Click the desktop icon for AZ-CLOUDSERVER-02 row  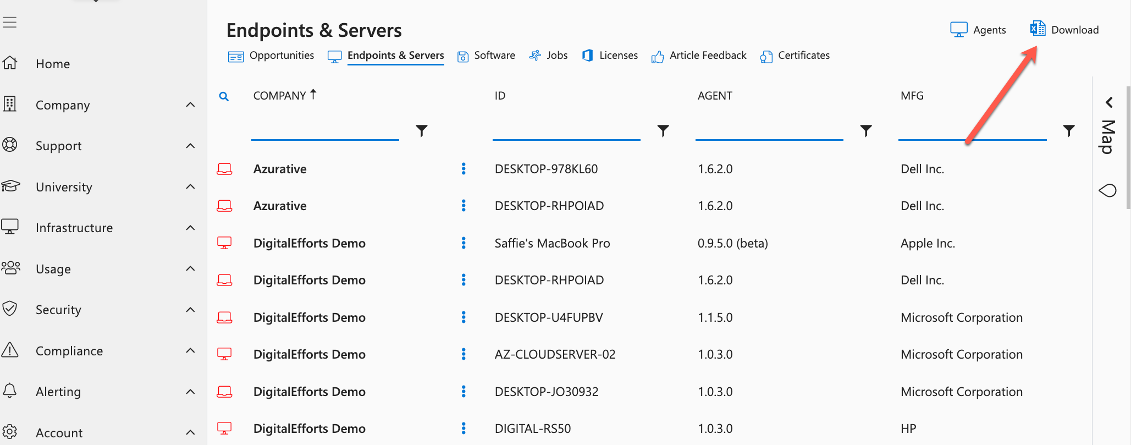click(224, 354)
